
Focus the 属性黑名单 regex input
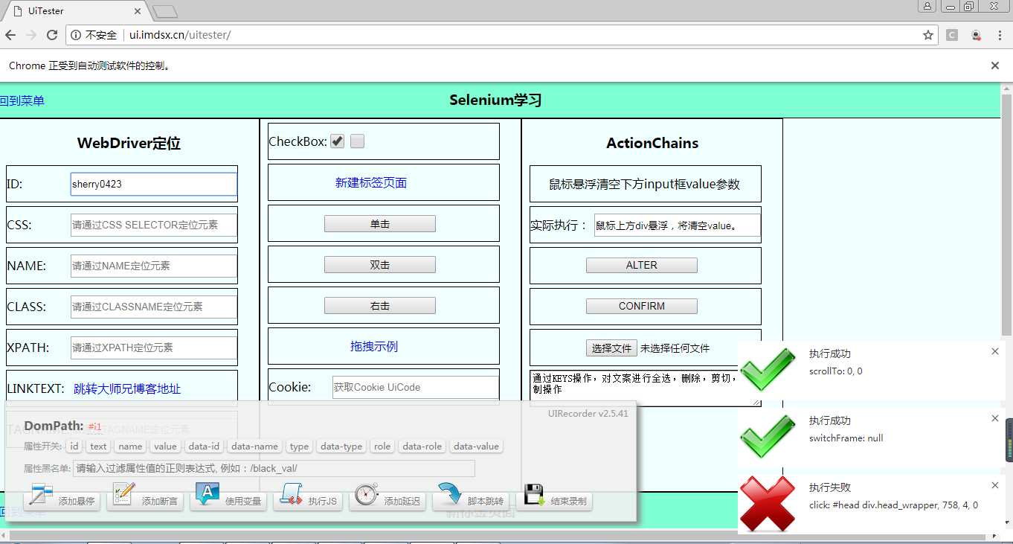pyautogui.click(x=274, y=468)
